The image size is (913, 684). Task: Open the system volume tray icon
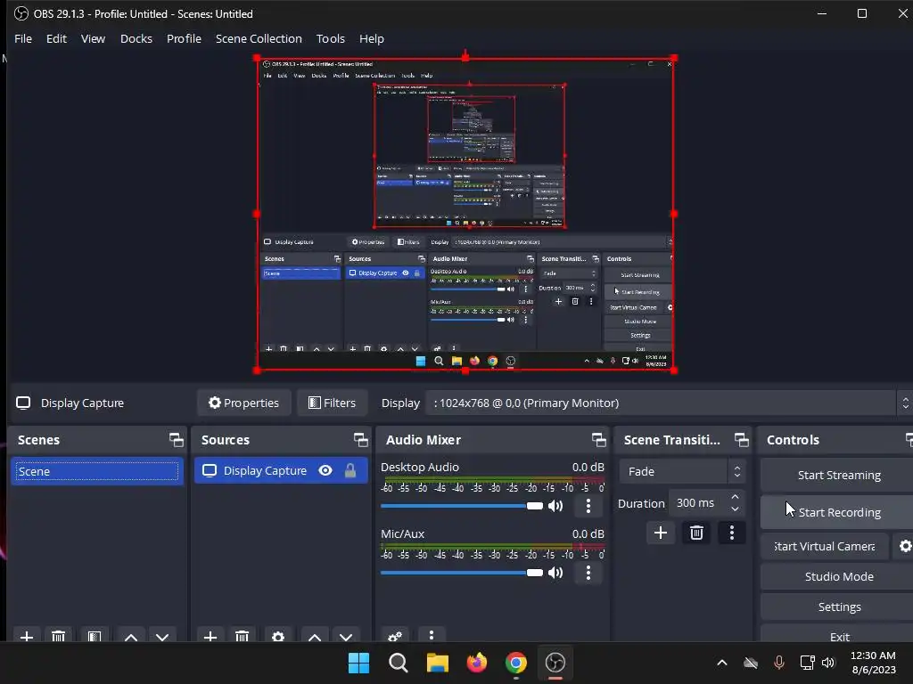tap(828, 663)
